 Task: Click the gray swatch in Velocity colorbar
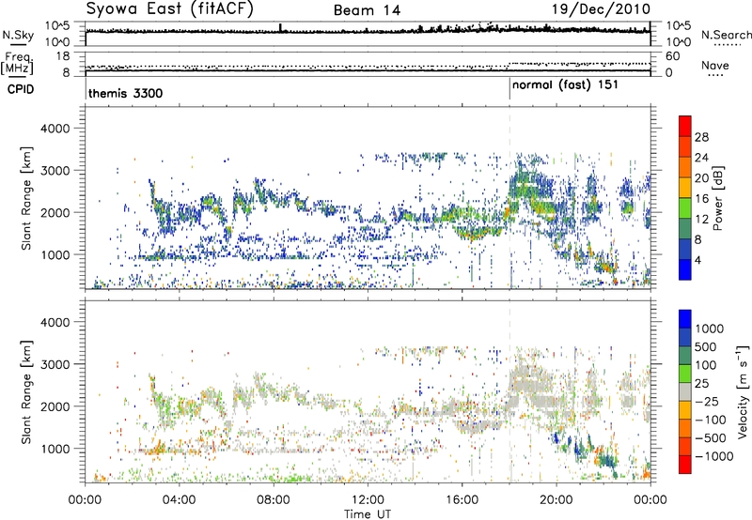point(685,392)
